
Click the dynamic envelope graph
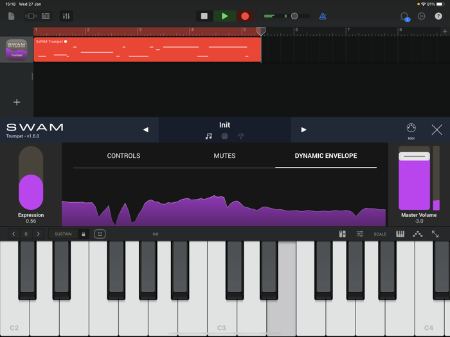coord(224,211)
